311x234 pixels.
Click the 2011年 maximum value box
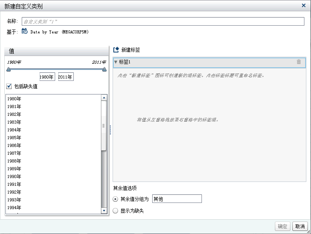tap(65, 77)
